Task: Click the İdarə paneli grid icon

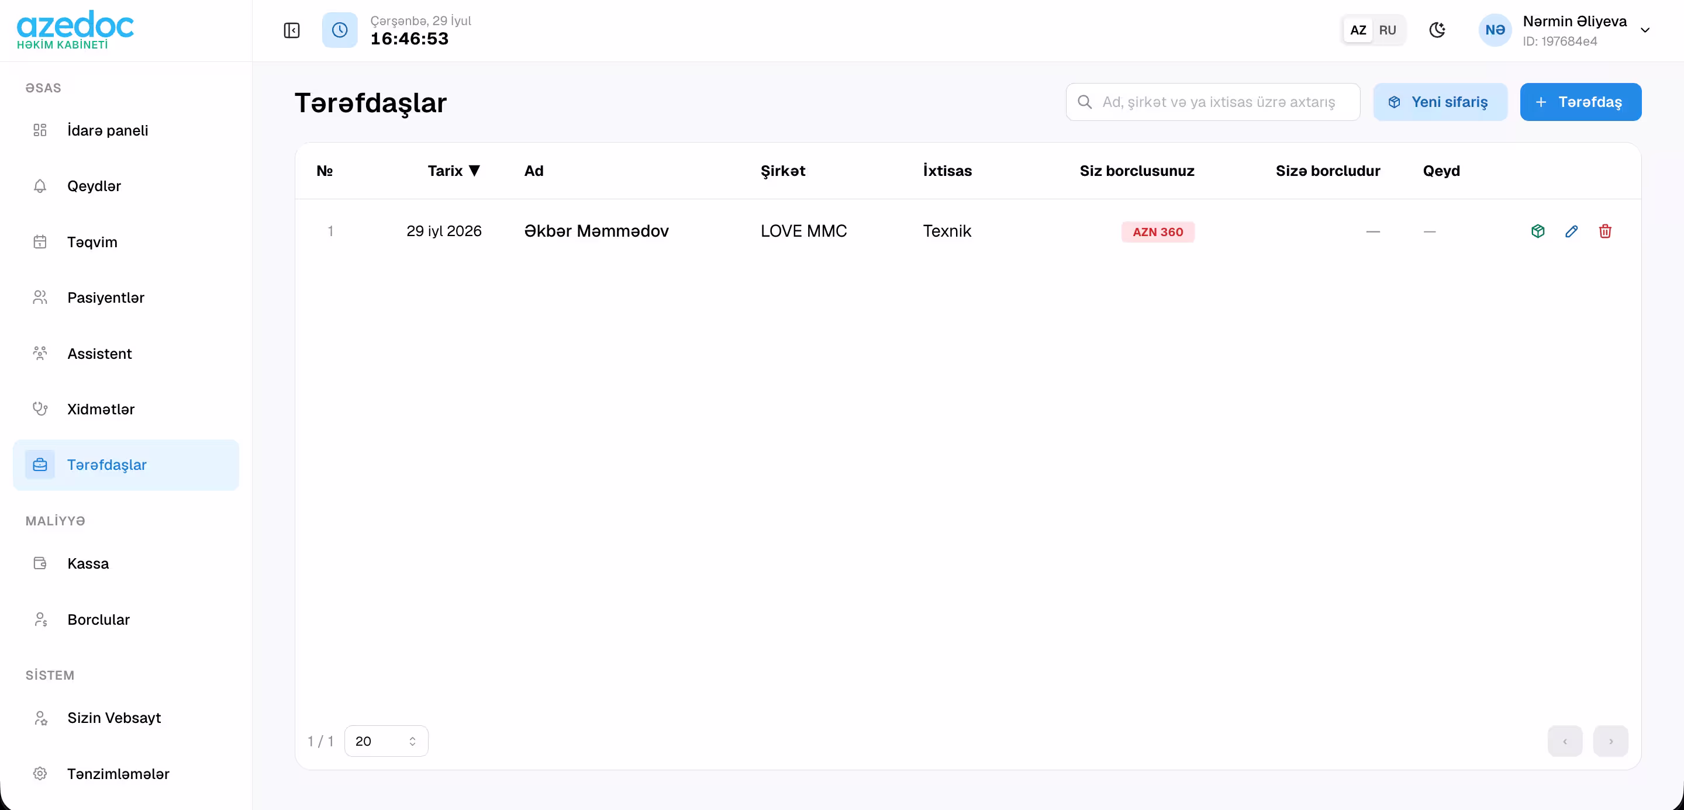Action: [40, 131]
